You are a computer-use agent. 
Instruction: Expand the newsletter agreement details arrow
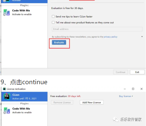(142, 37)
